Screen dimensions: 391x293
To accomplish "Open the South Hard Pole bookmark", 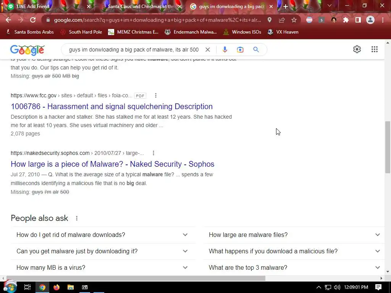I will [81, 32].
